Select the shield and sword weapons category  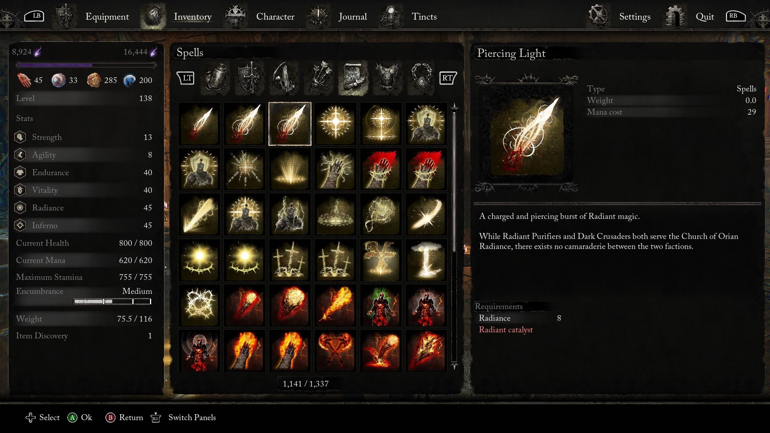pos(250,78)
